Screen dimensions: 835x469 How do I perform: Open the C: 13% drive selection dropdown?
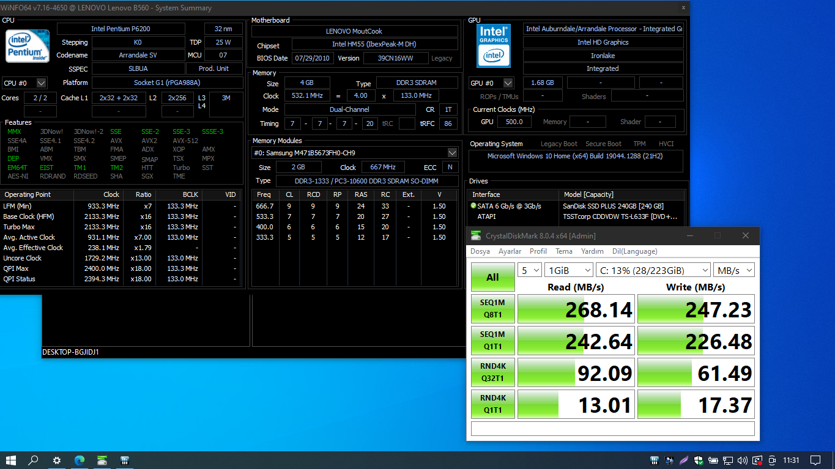653,270
